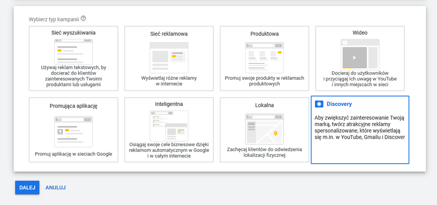Click the ANULUJ link
This screenshot has width=437, height=205.
click(x=55, y=187)
